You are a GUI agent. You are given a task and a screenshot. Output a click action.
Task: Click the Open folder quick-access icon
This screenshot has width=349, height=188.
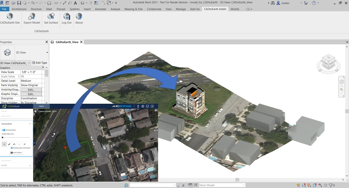click(14, 3)
